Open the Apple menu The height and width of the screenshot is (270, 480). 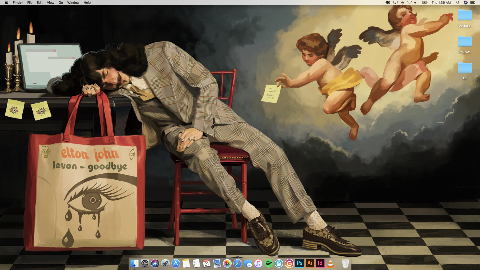(x=6, y=2)
